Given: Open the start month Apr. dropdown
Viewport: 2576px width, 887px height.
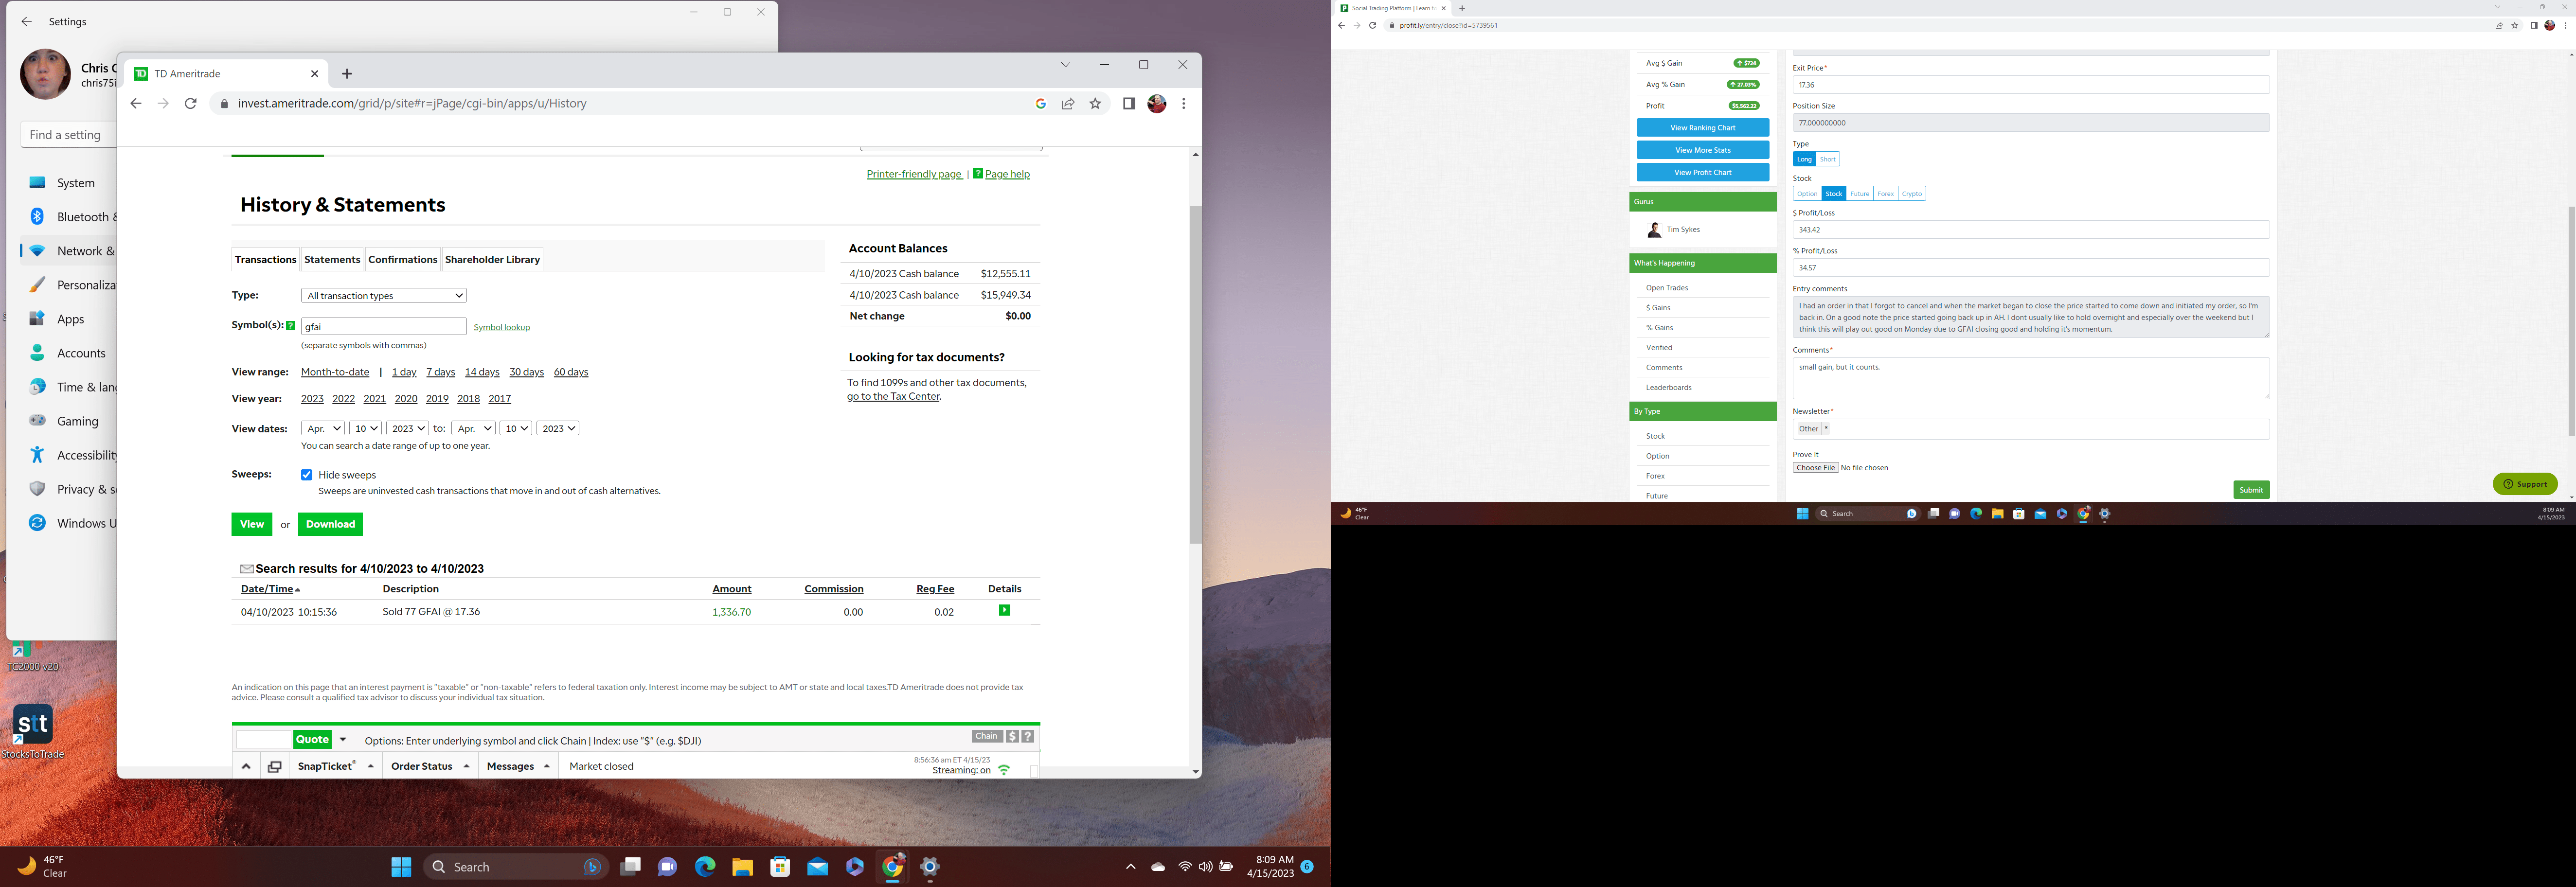Looking at the screenshot, I should click(322, 428).
